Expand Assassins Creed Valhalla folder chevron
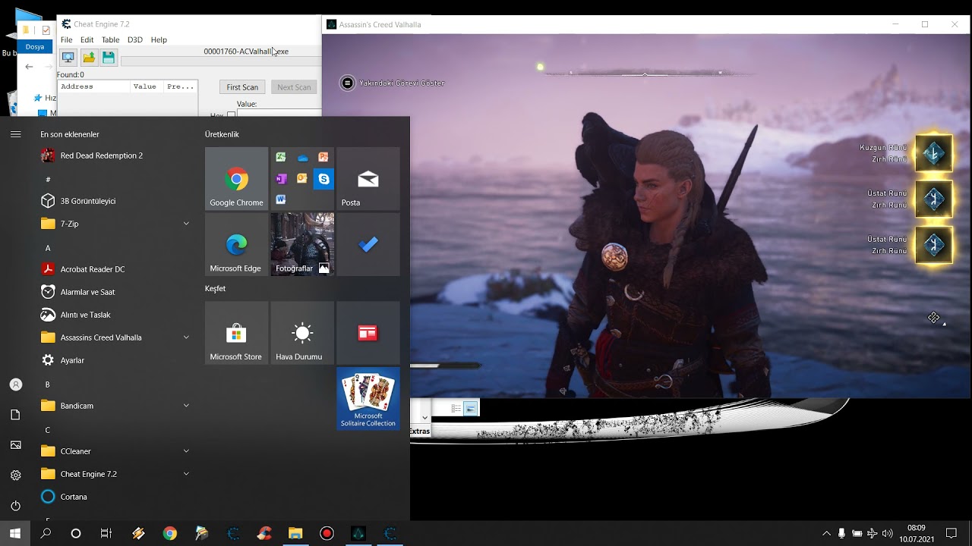972x546 pixels. tap(186, 337)
